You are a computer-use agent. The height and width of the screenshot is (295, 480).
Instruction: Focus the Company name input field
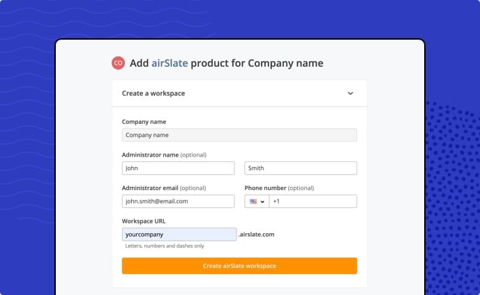239,135
